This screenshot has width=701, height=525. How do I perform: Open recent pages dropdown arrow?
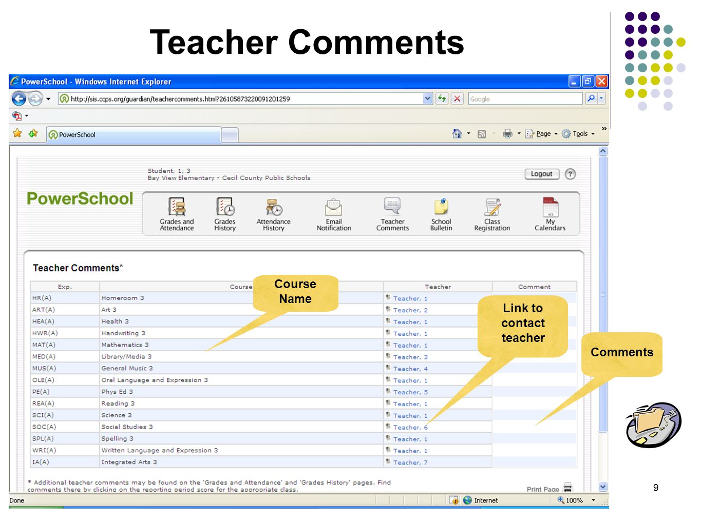point(48,99)
